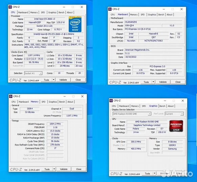Image resolution: width=197 pixels, height=182 pixels.
Task: Open About tab in the CPU window
Action: click(70, 12)
